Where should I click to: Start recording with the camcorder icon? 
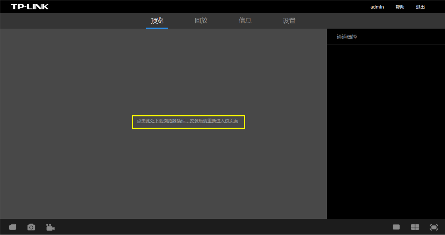pyautogui.click(x=50, y=227)
